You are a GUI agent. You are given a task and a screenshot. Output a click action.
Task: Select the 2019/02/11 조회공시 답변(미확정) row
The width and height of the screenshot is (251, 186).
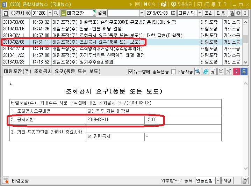coord(122,35)
